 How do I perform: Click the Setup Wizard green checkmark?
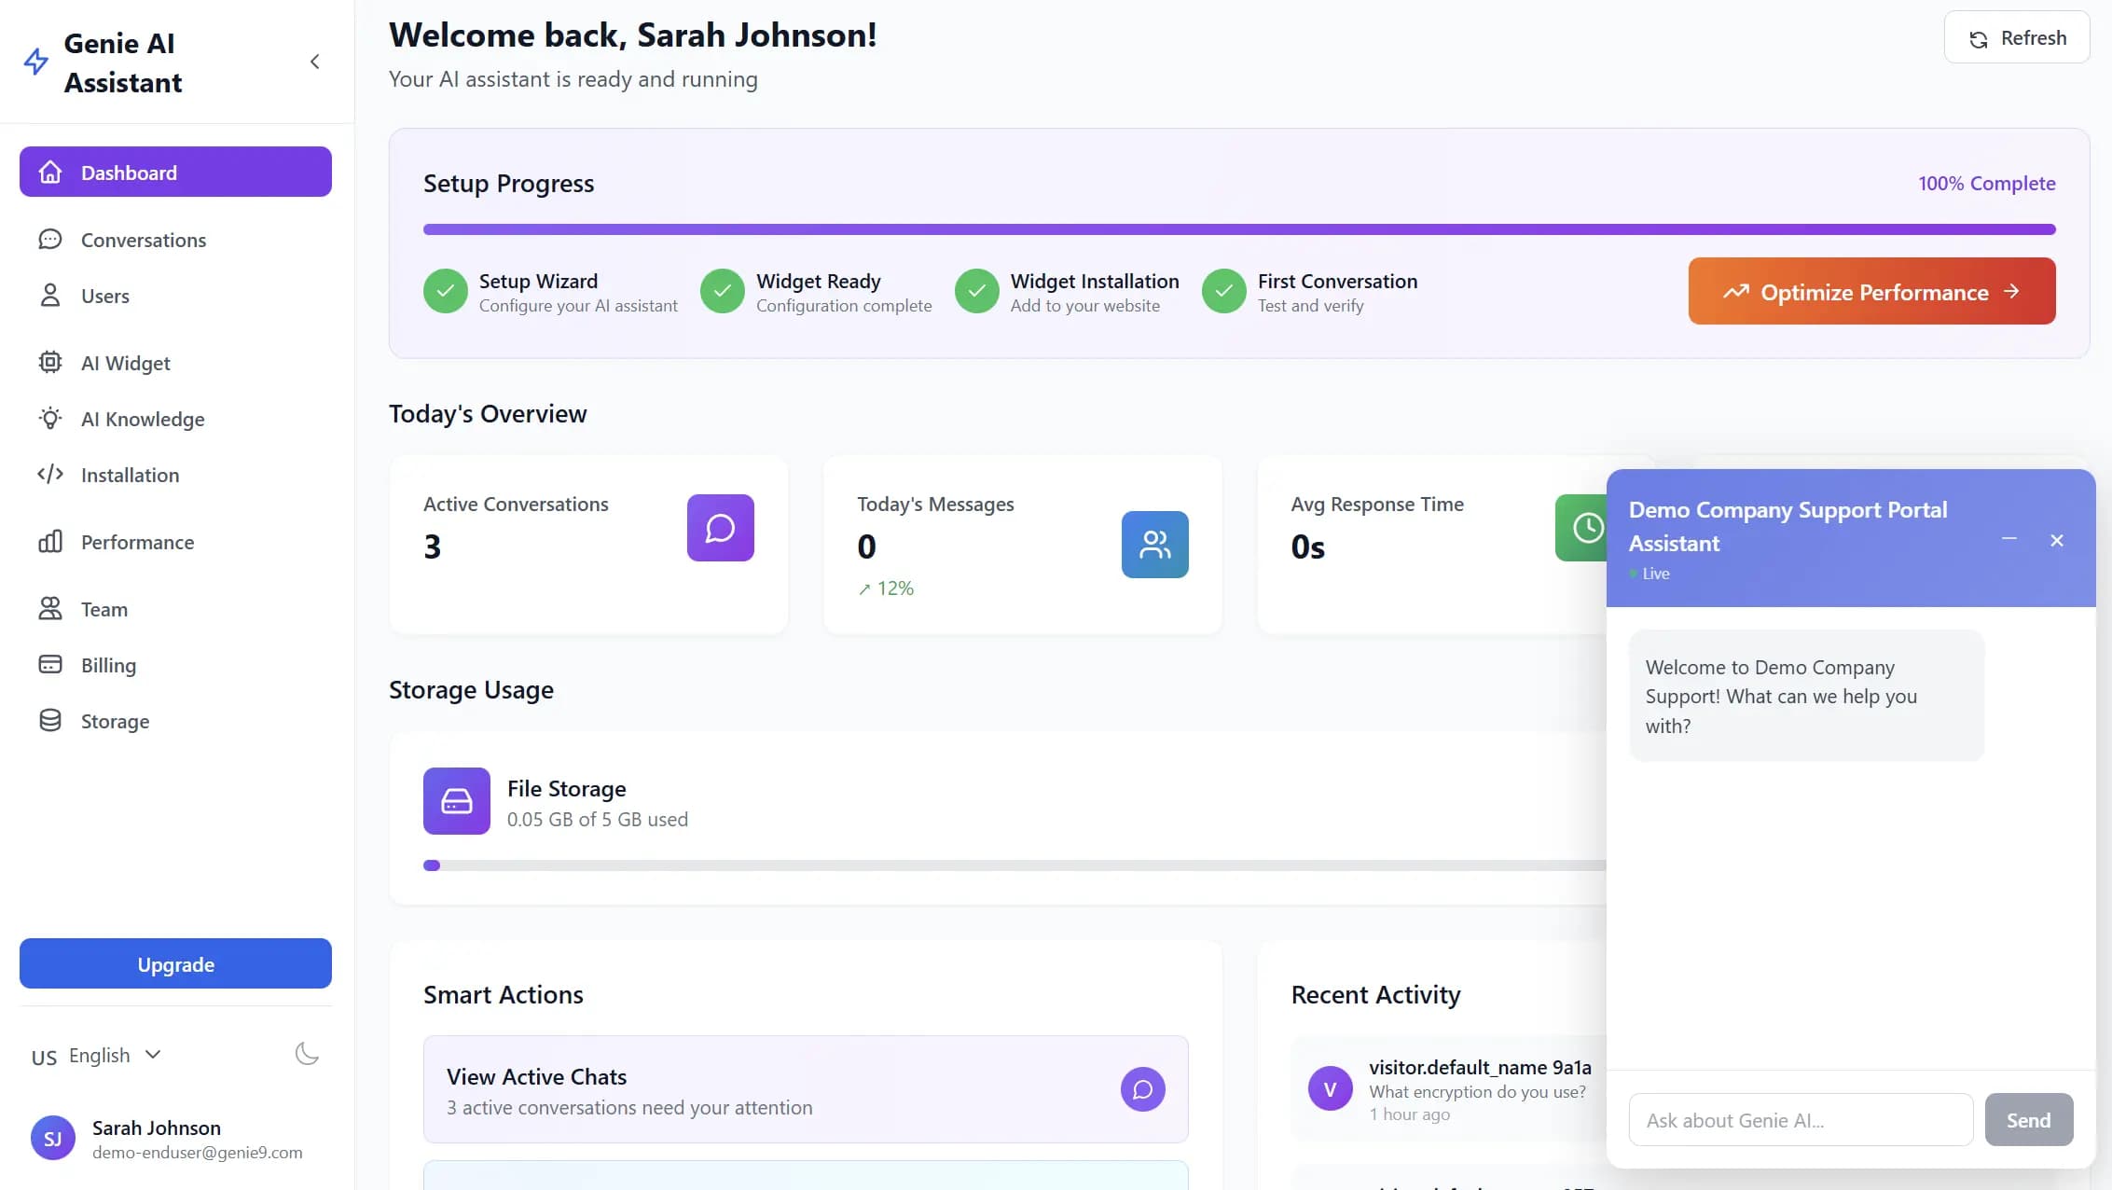click(446, 292)
